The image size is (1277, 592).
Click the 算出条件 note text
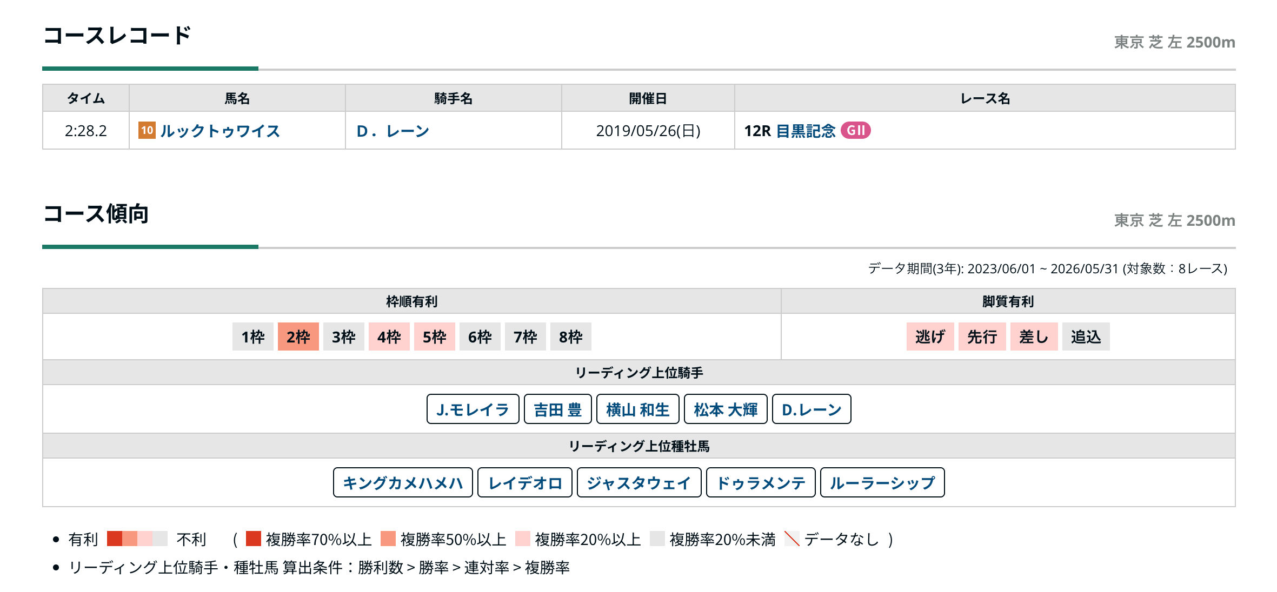click(x=320, y=568)
